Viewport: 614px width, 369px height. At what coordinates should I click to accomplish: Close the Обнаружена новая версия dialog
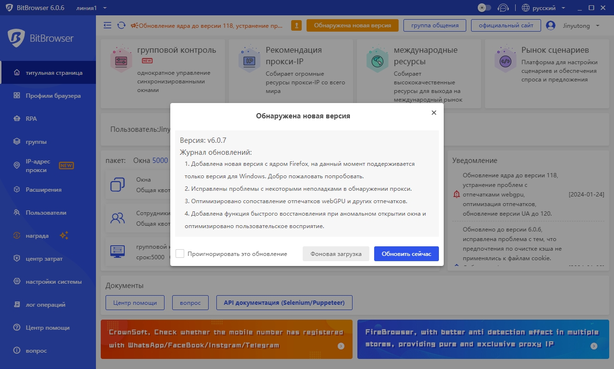434,113
